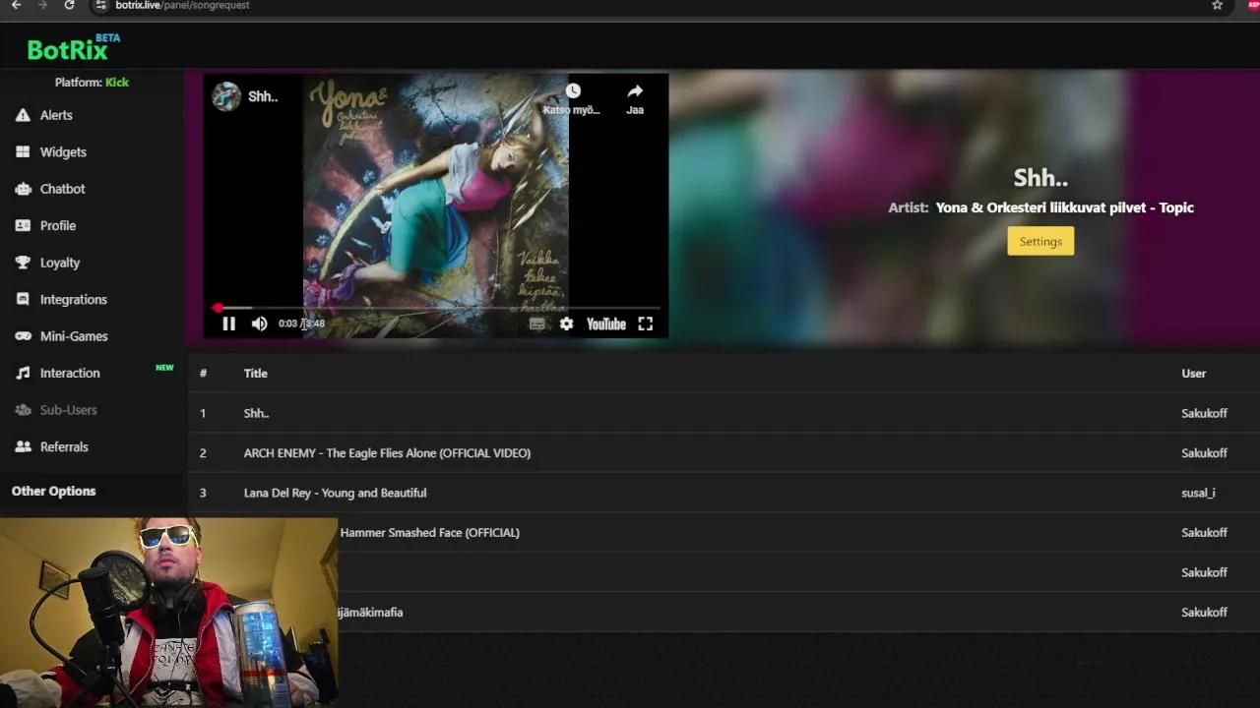Bookmark the page with star icon
The image size is (1260, 708).
click(x=1217, y=5)
